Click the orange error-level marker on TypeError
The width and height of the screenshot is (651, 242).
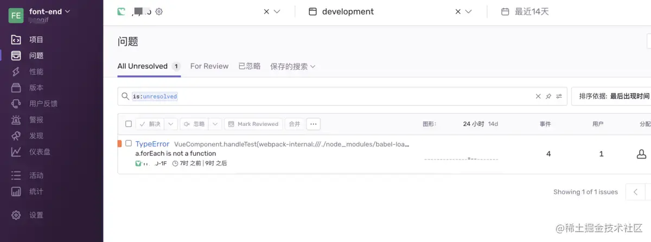click(x=119, y=143)
